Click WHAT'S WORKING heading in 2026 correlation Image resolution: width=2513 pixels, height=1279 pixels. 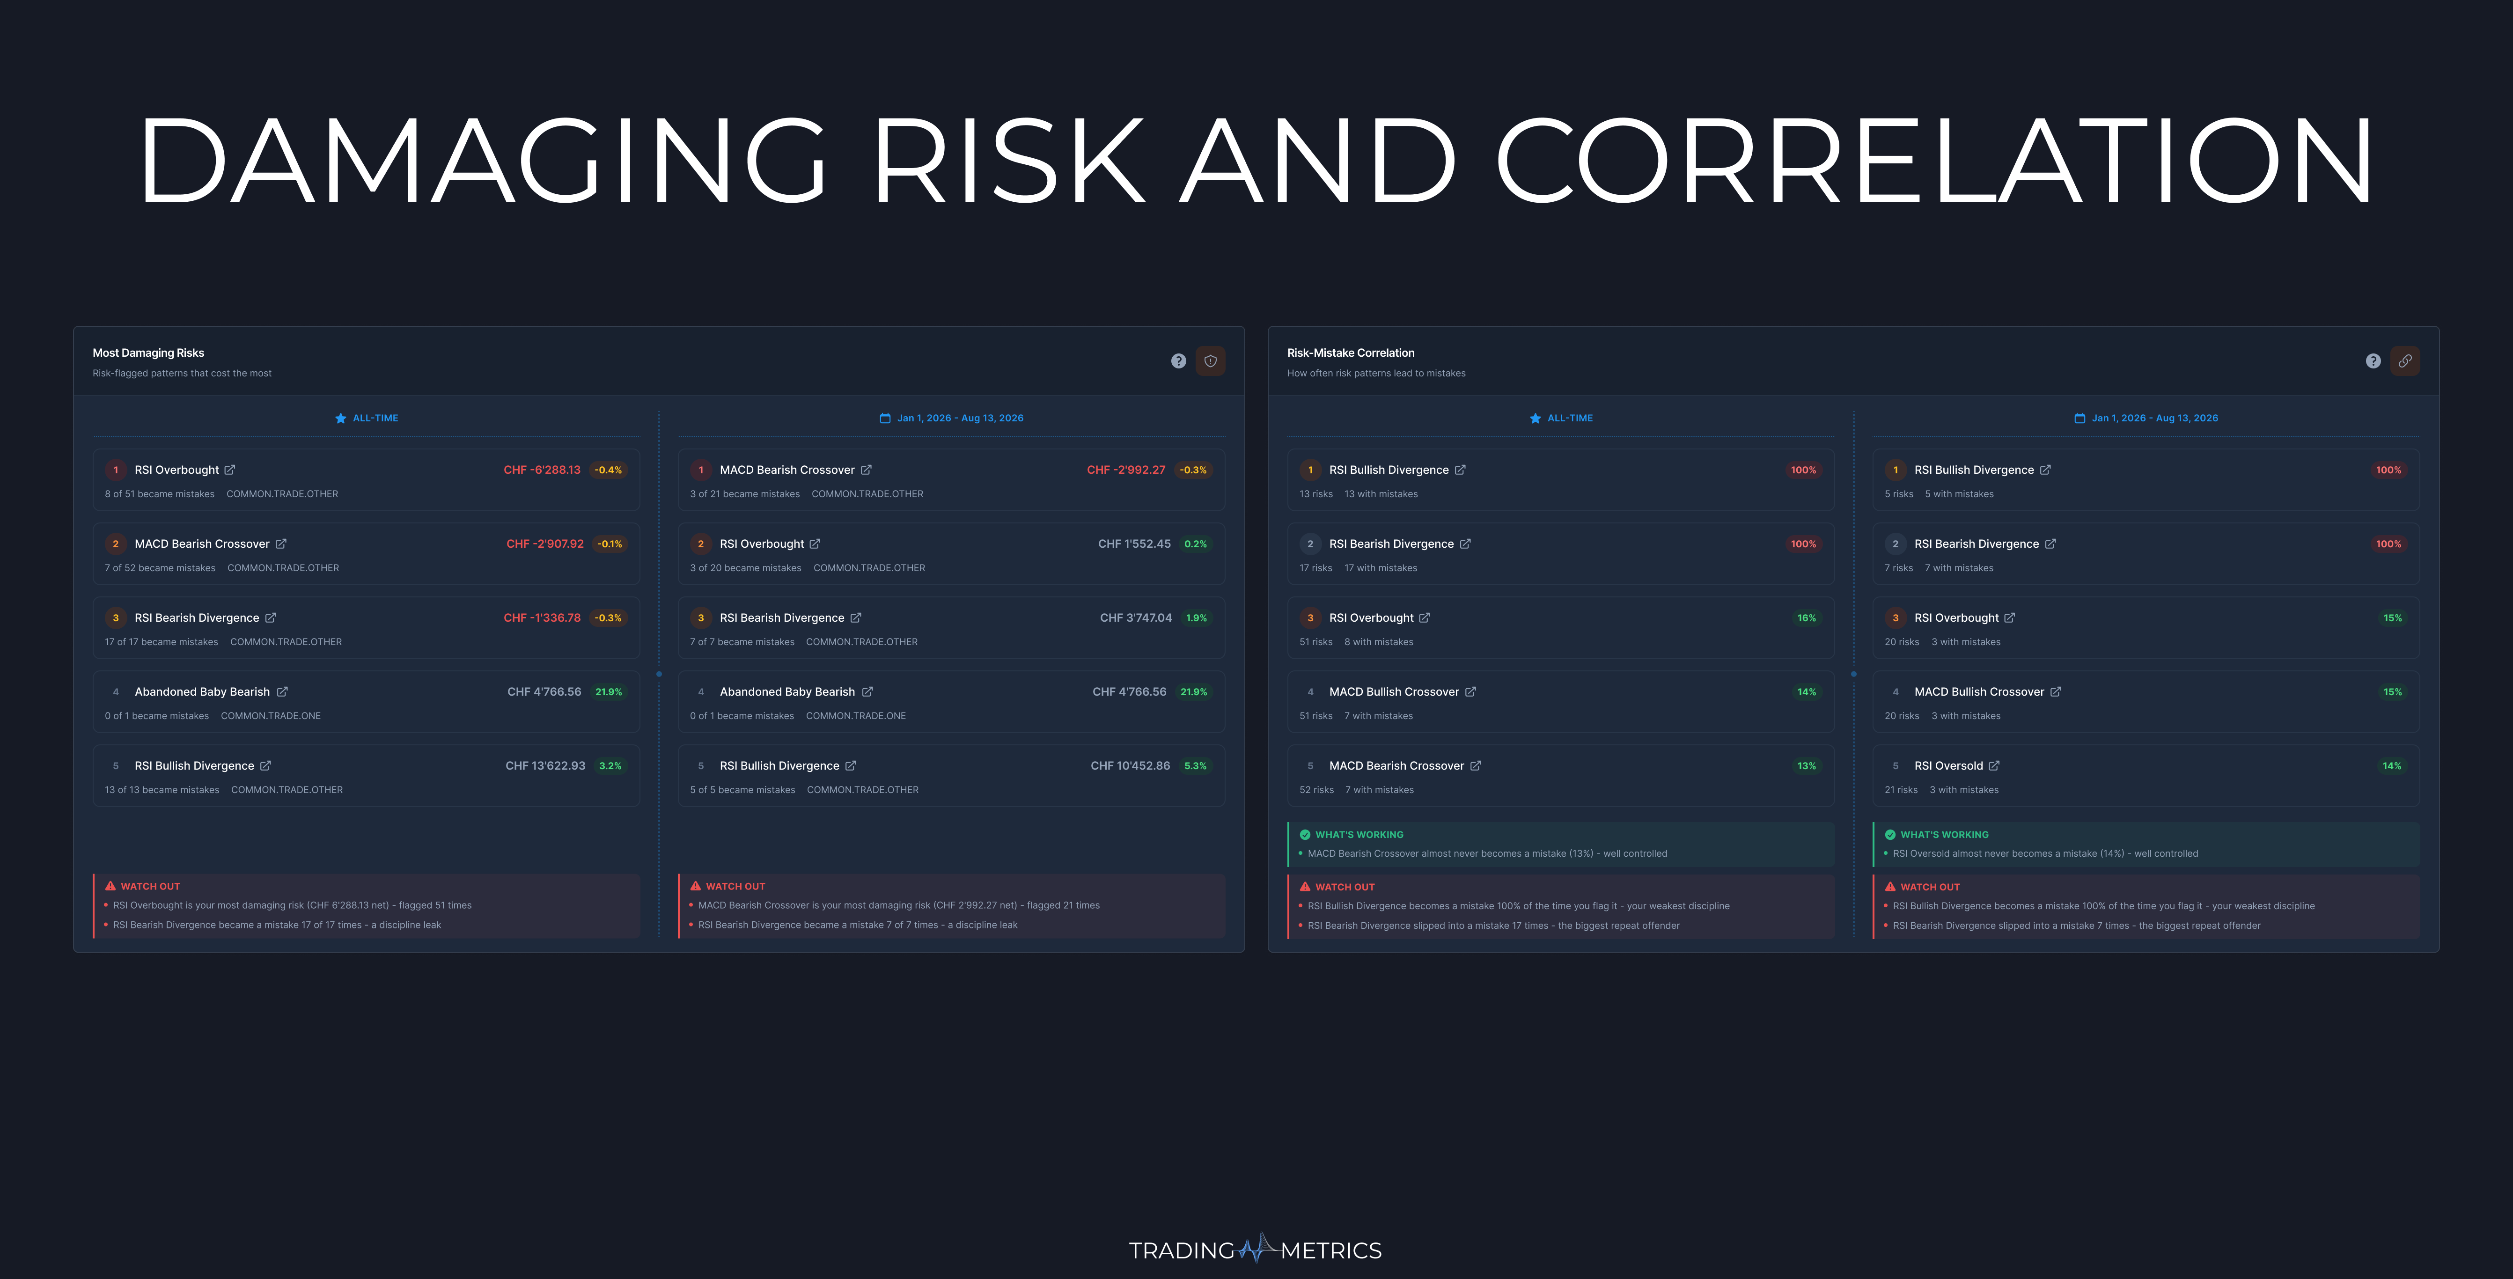pos(1944,835)
